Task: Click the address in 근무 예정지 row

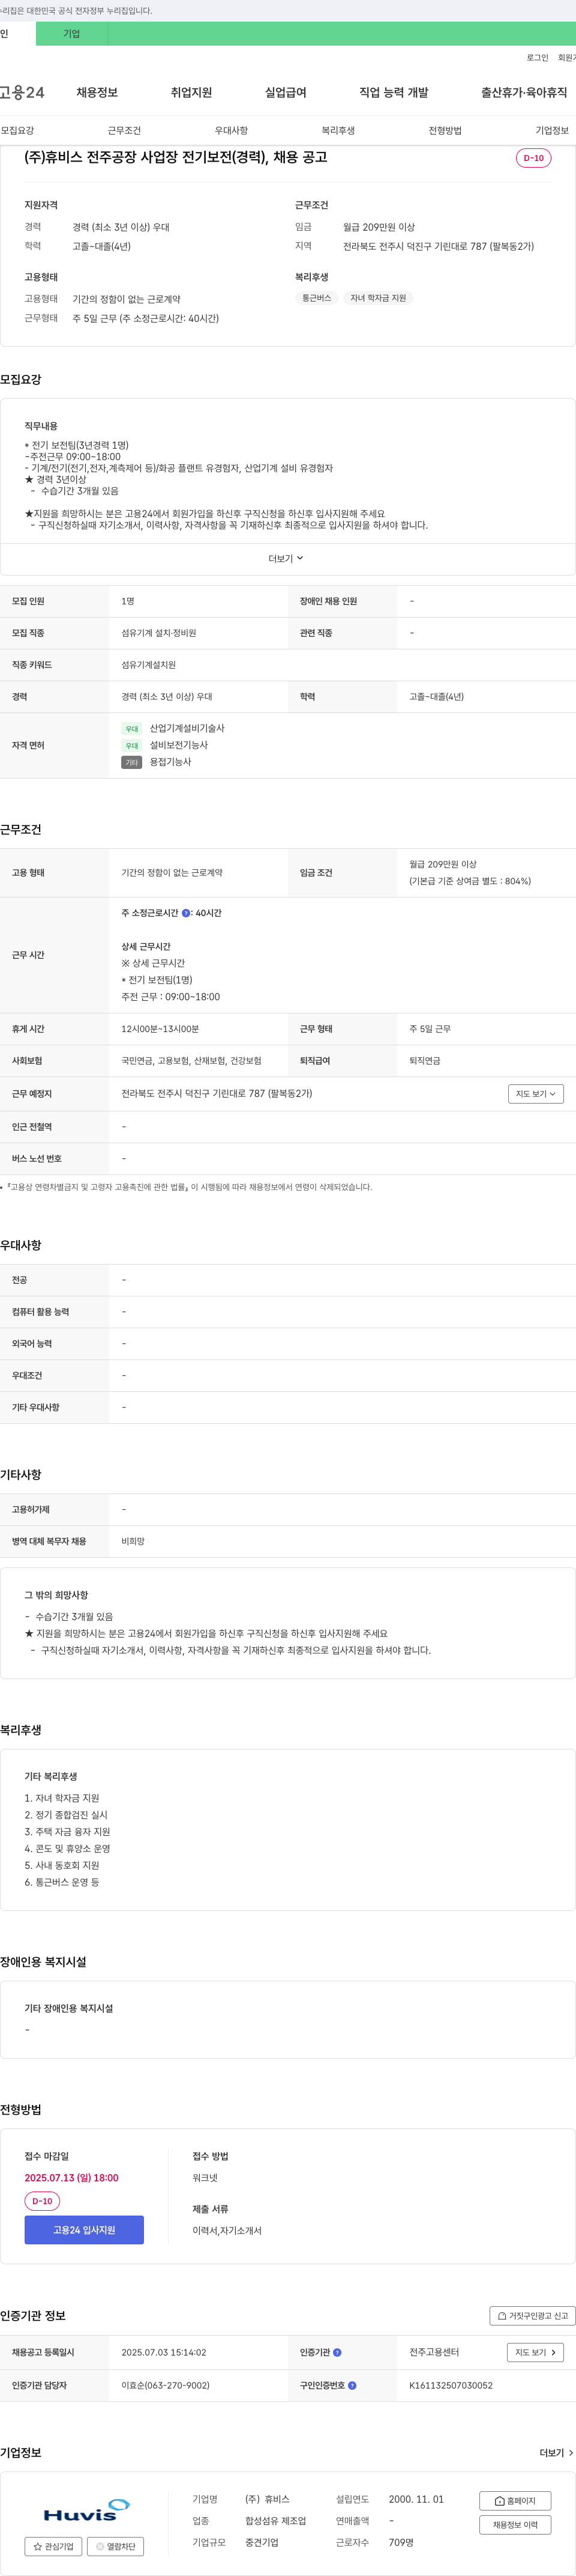Action: [x=217, y=1094]
